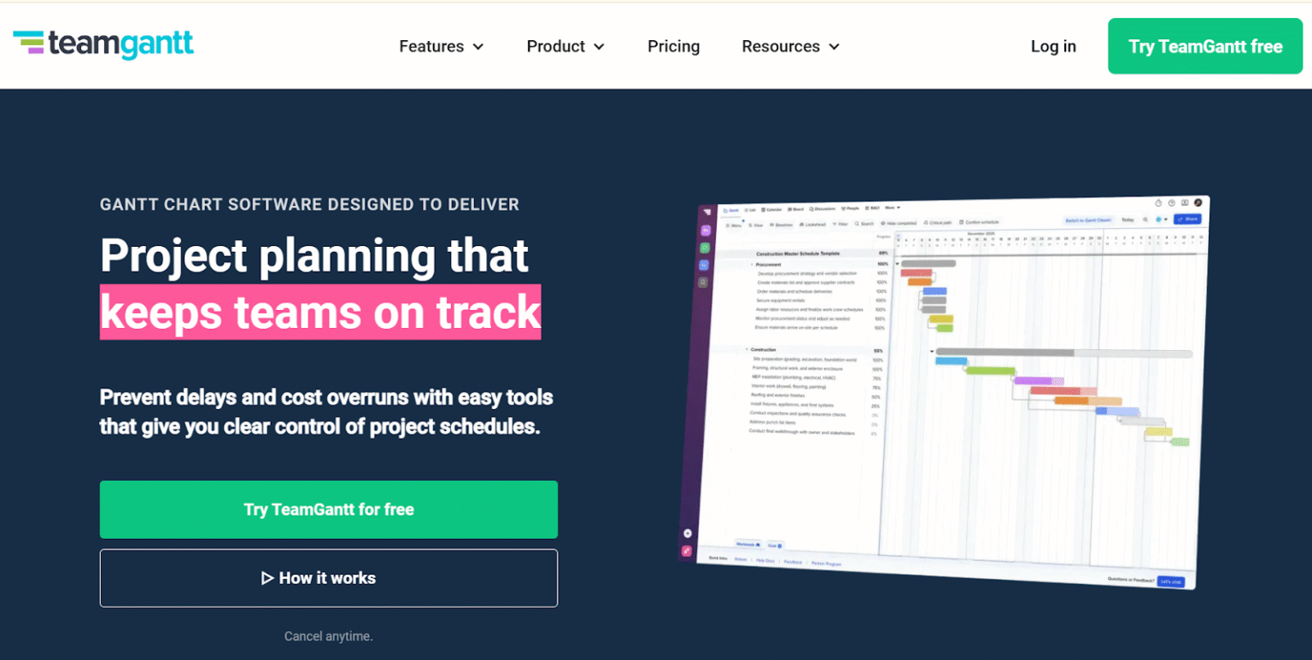Click the People icon
The height and width of the screenshot is (660, 1312).
click(851, 207)
